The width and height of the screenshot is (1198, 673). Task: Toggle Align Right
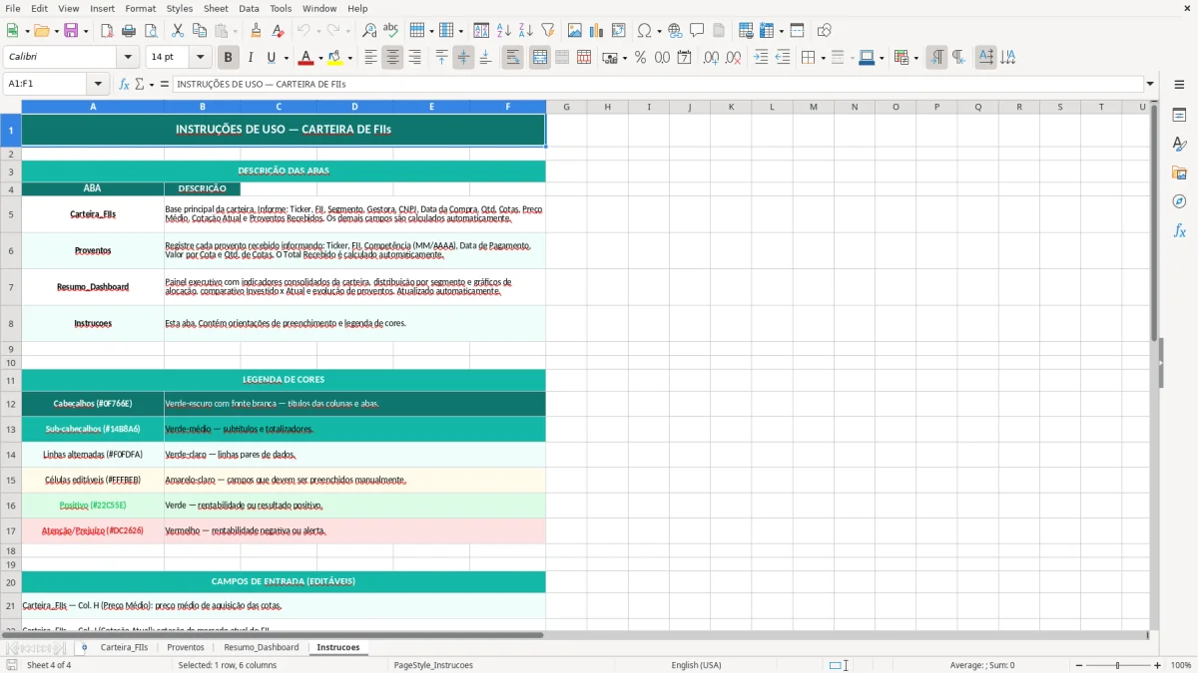(x=414, y=58)
